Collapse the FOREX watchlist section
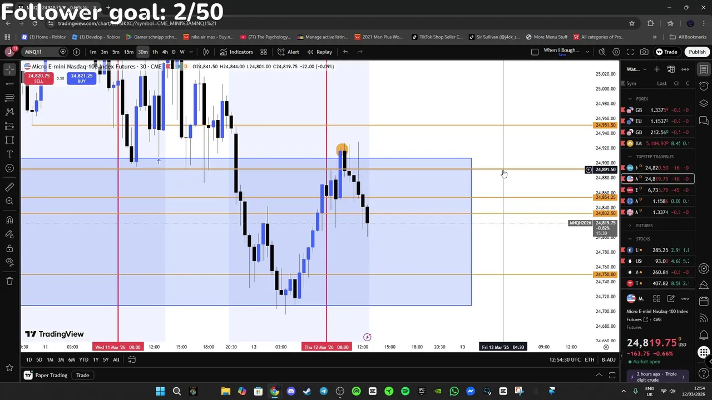Viewport: 712px width, 400px height. [x=630, y=99]
